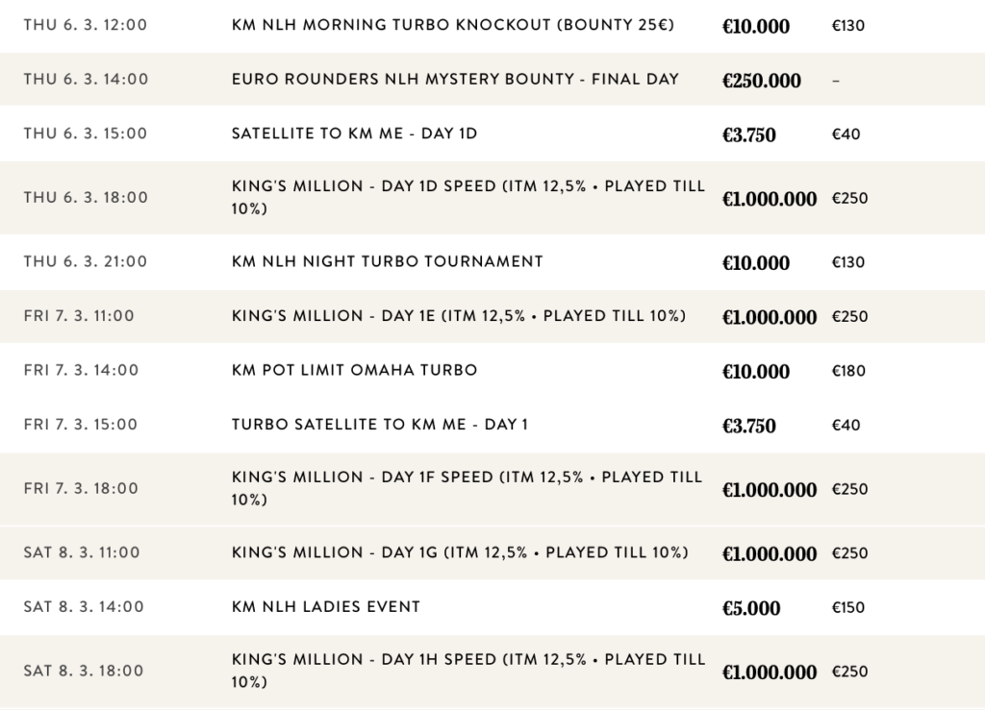This screenshot has width=985, height=710.
Task: Open KM Pot Limit Omaha Turbo
Action: [x=354, y=370]
